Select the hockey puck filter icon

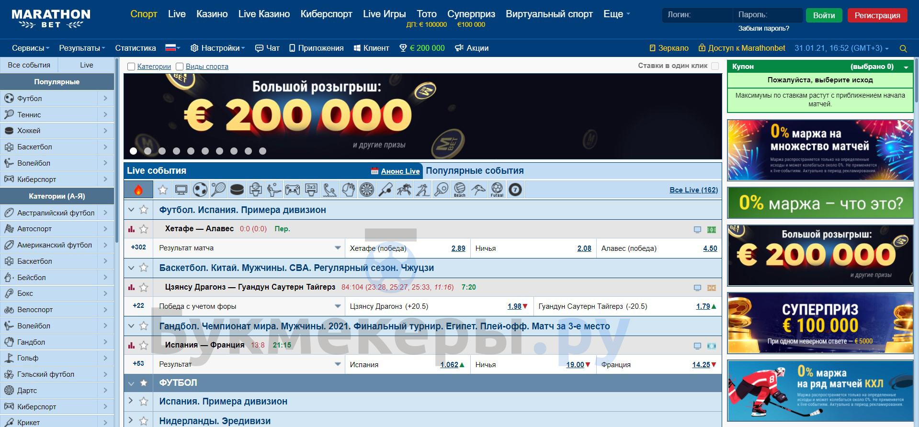coord(237,190)
